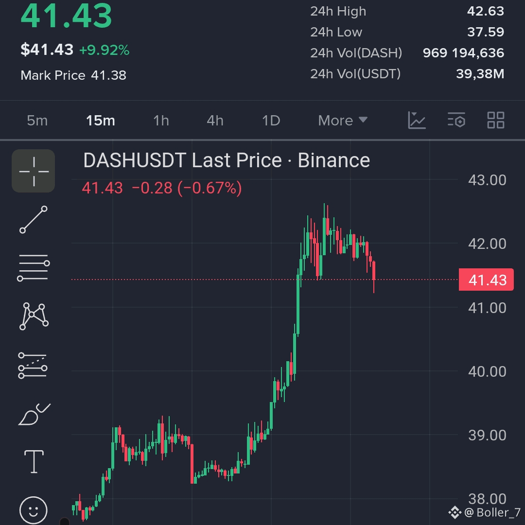Select the horizontal parallel lines tool

[x=34, y=267]
